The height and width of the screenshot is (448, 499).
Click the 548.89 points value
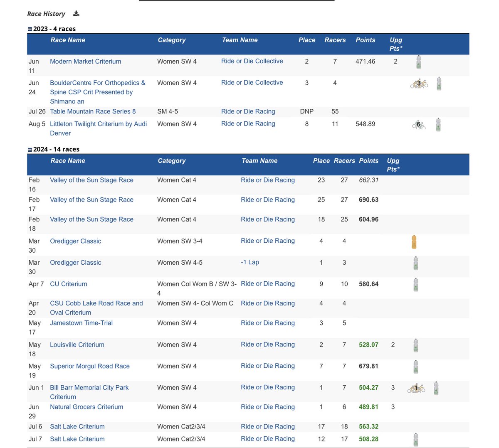[x=366, y=124]
